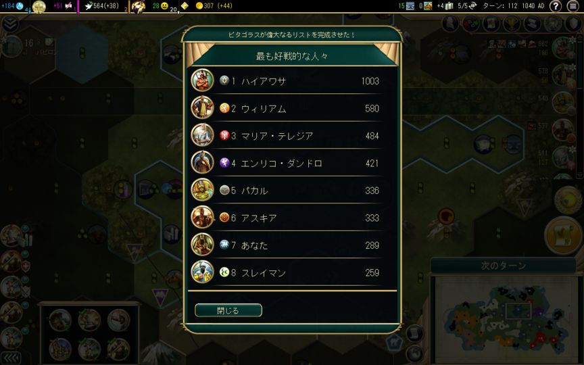The height and width of the screenshot is (365, 584).
Task: Expand the top-left double chevron panel toggle
Action: [10, 24]
